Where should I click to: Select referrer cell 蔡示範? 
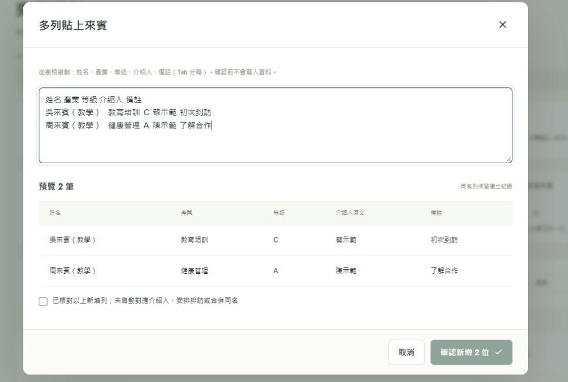(x=346, y=240)
